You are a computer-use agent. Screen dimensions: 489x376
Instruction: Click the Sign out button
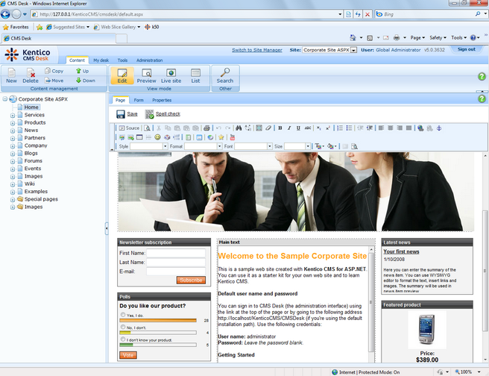[466, 49]
